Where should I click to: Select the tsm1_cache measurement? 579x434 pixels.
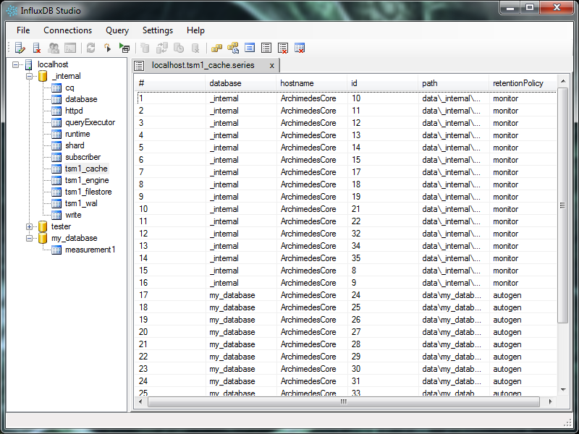pyautogui.click(x=86, y=169)
